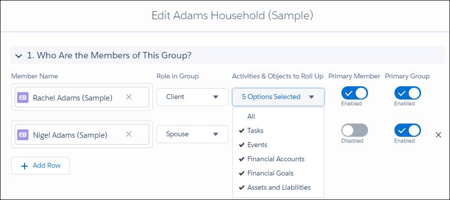Click Nigel Adams (Sample) member name field

click(x=82, y=134)
